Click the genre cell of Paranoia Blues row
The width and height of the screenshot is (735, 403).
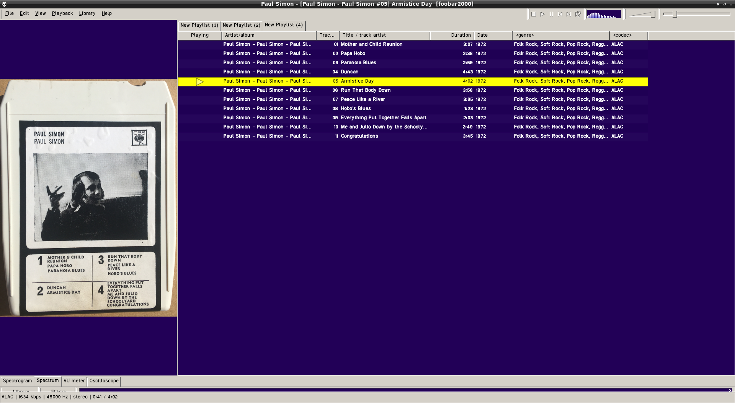[x=561, y=63]
